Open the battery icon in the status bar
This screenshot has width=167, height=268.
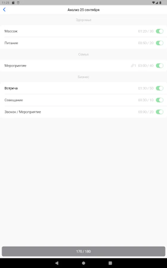pyautogui.click(x=160, y=3)
